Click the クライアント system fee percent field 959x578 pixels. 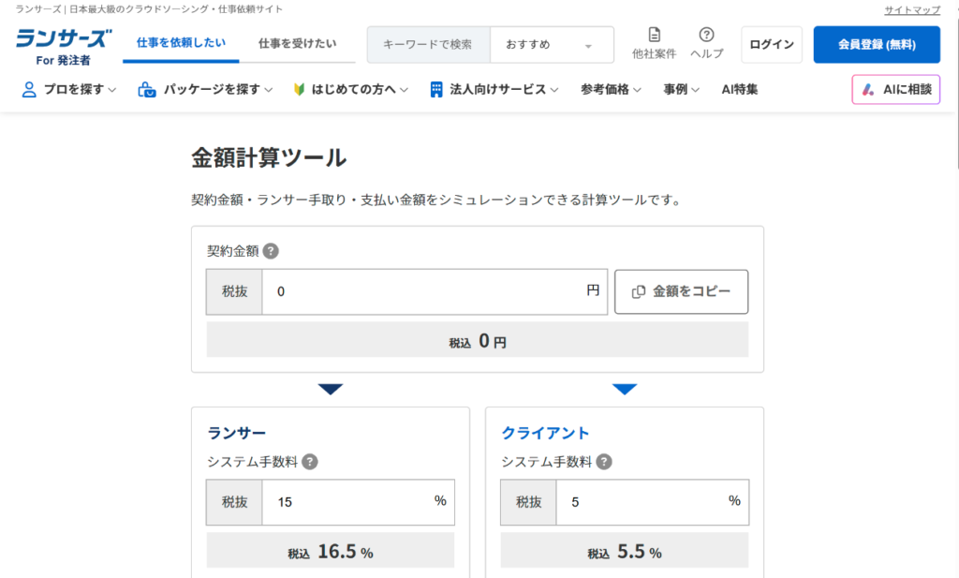[653, 502]
